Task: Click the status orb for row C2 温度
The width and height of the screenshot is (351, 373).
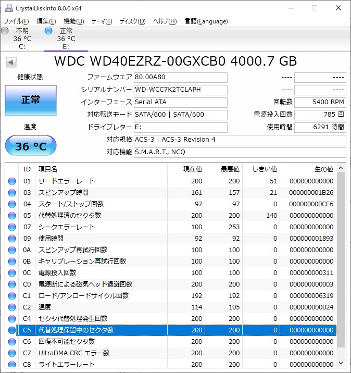Action: click(x=12, y=307)
